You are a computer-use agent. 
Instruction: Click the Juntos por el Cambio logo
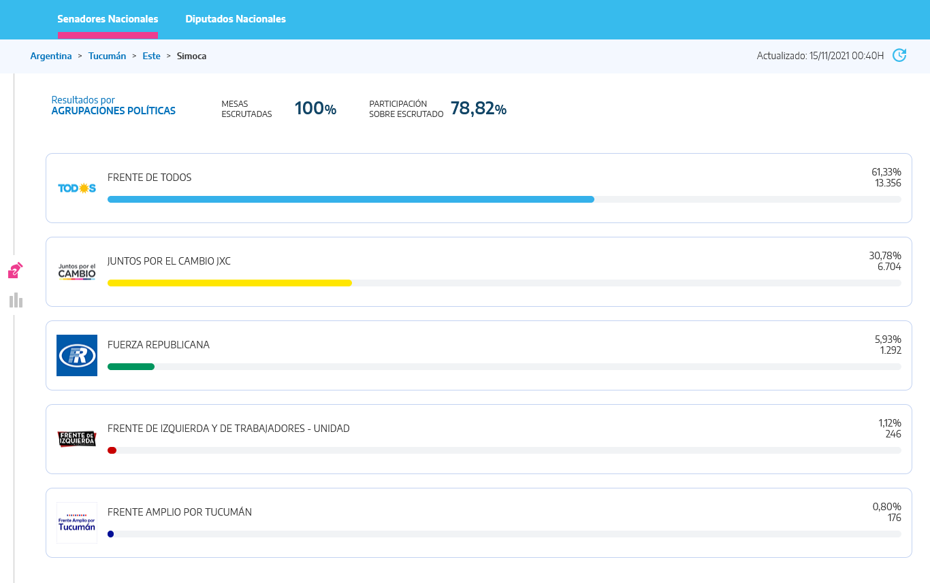(77, 272)
